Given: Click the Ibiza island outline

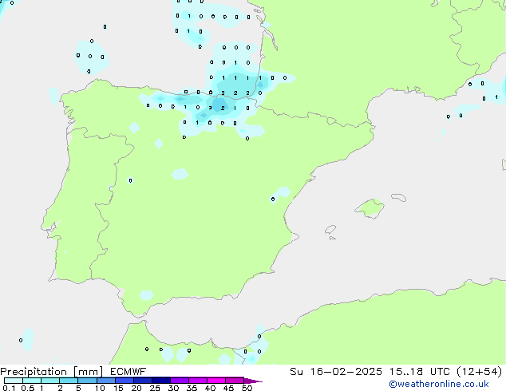Looking at the screenshot, I should [x=330, y=230].
